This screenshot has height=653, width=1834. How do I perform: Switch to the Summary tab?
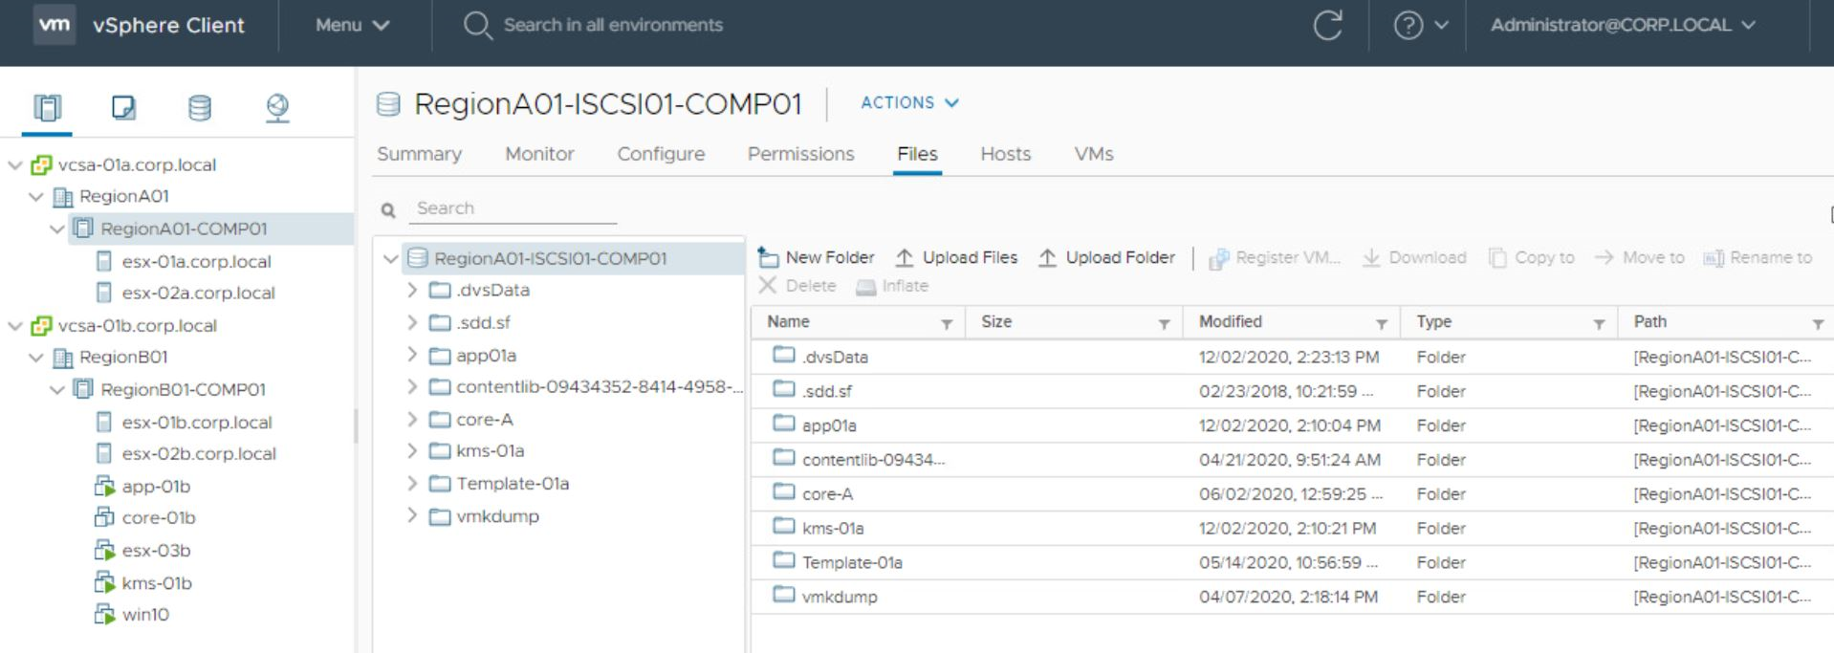click(x=419, y=154)
